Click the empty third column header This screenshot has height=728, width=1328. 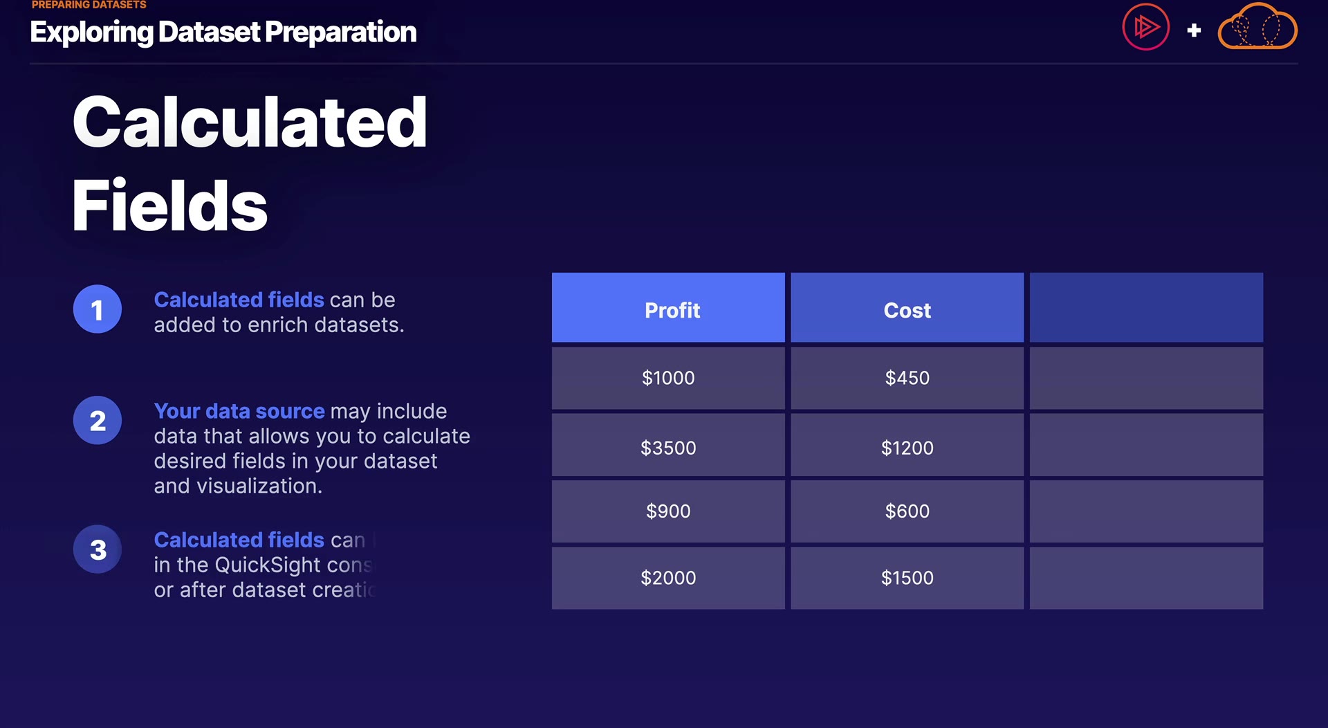tap(1146, 308)
